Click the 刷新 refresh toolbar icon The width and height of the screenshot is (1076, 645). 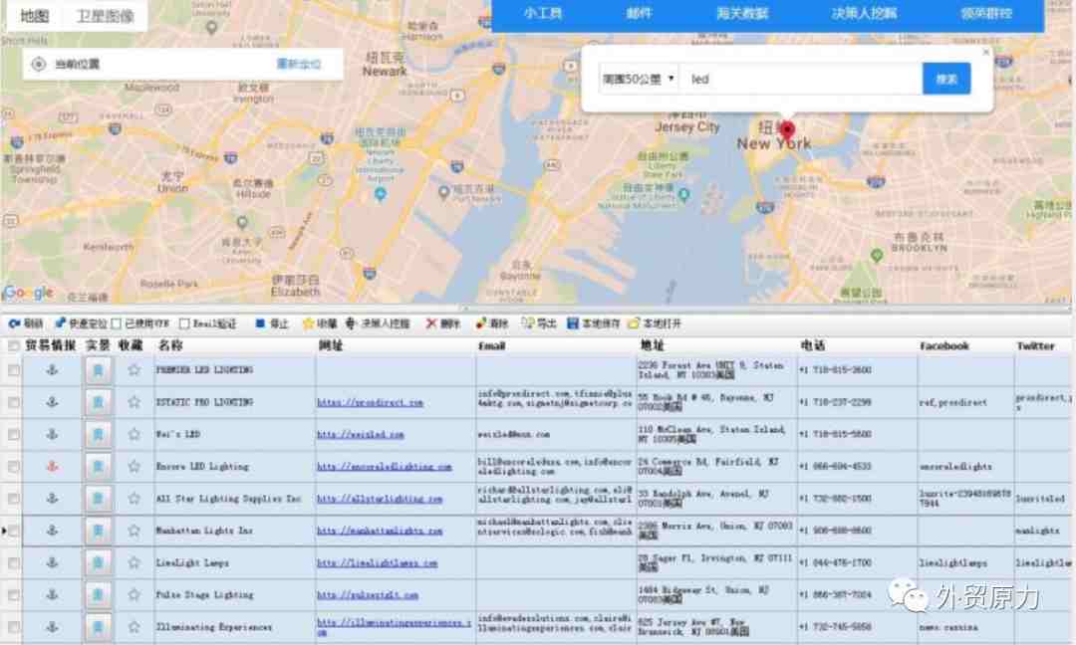coord(14,323)
